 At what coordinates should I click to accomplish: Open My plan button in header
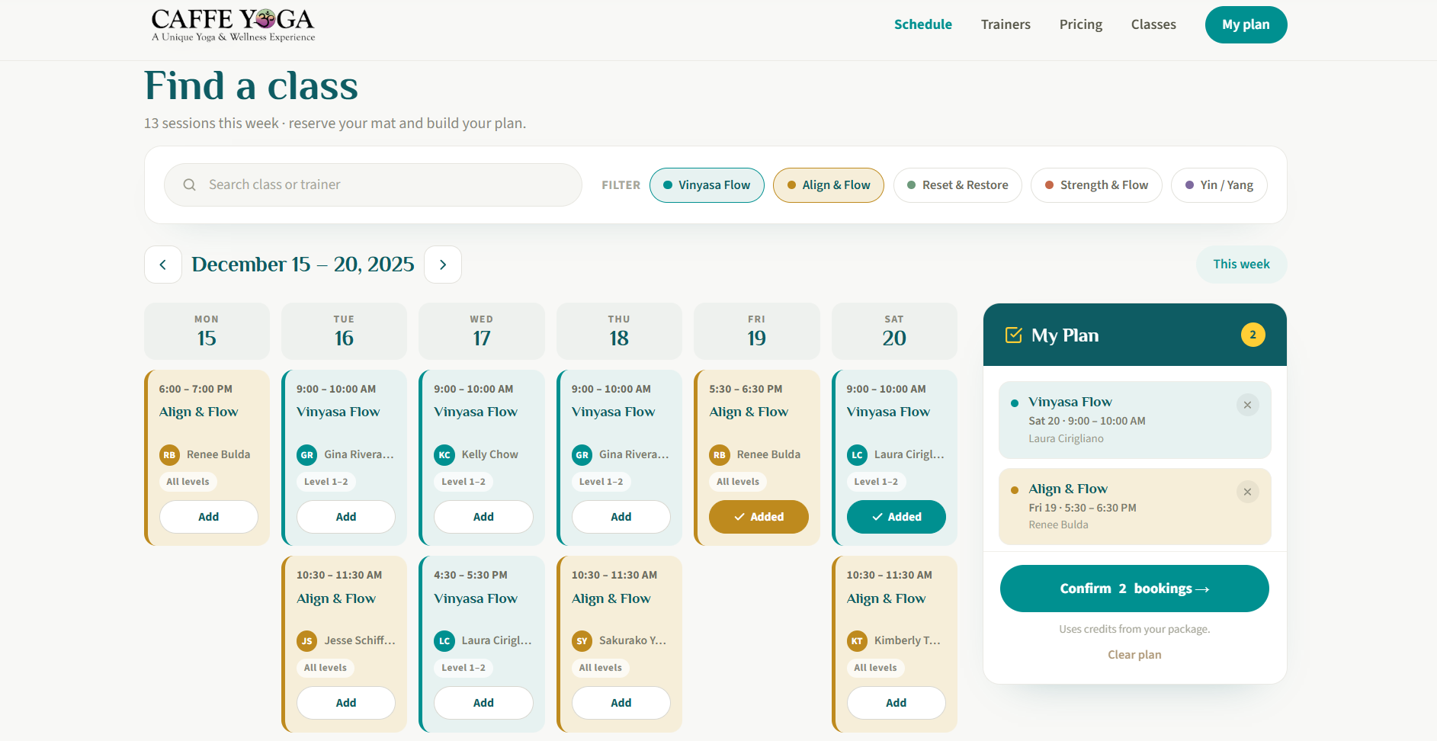point(1246,24)
